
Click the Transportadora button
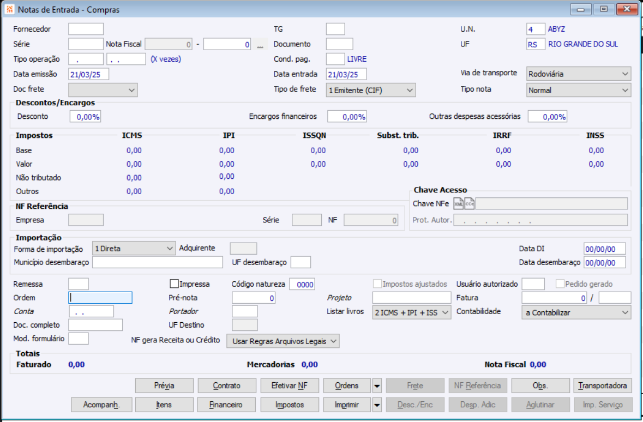pyautogui.click(x=603, y=386)
